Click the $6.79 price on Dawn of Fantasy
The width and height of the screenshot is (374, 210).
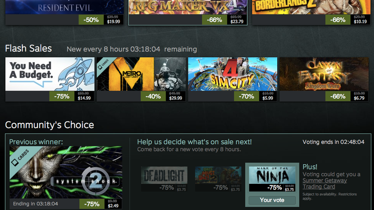pyautogui.click(x=359, y=98)
